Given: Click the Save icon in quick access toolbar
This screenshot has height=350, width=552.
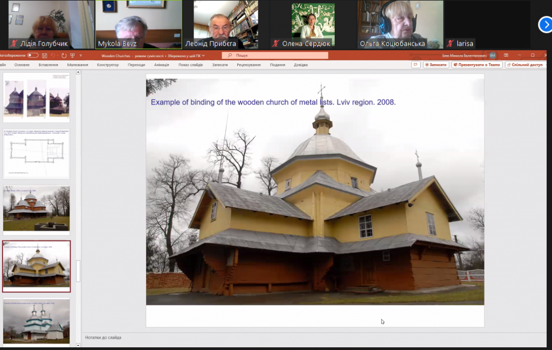Looking at the screenshot, I should pyautogui.click(x=45, y=55).
